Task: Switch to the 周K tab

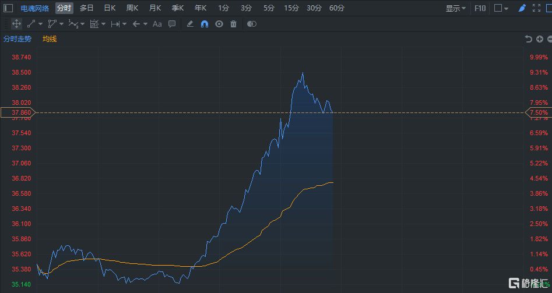Action: click(132, 8)
